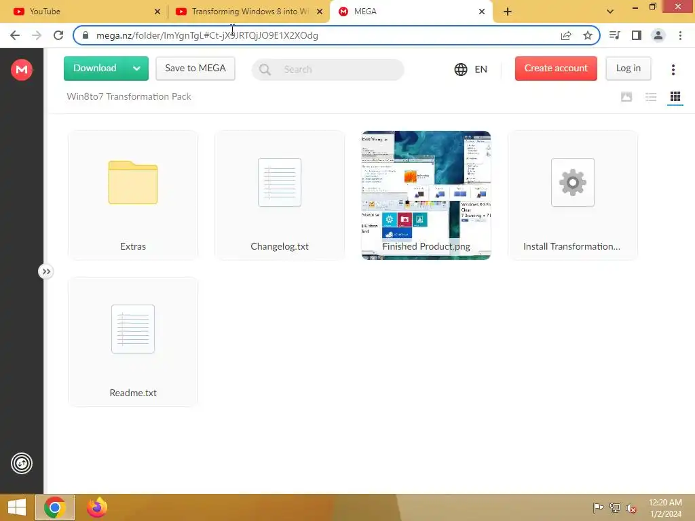This screenshot has height=521, width=695.
Task: Reload the current page
Action: coord(58,35)
